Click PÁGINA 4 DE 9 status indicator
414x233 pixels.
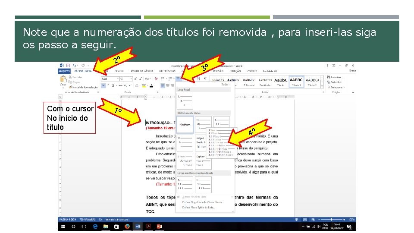[68, 220]
